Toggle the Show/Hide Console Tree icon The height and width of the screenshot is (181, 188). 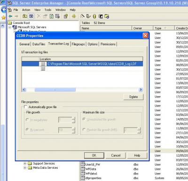[x=31, y=16]
